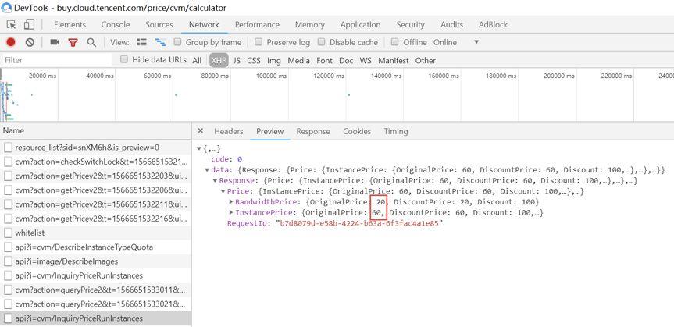Image resolution: width=674 pixels, height=327 pixels.
Task: Click the capture screenshots camera icon
Action: coord(55,42)
